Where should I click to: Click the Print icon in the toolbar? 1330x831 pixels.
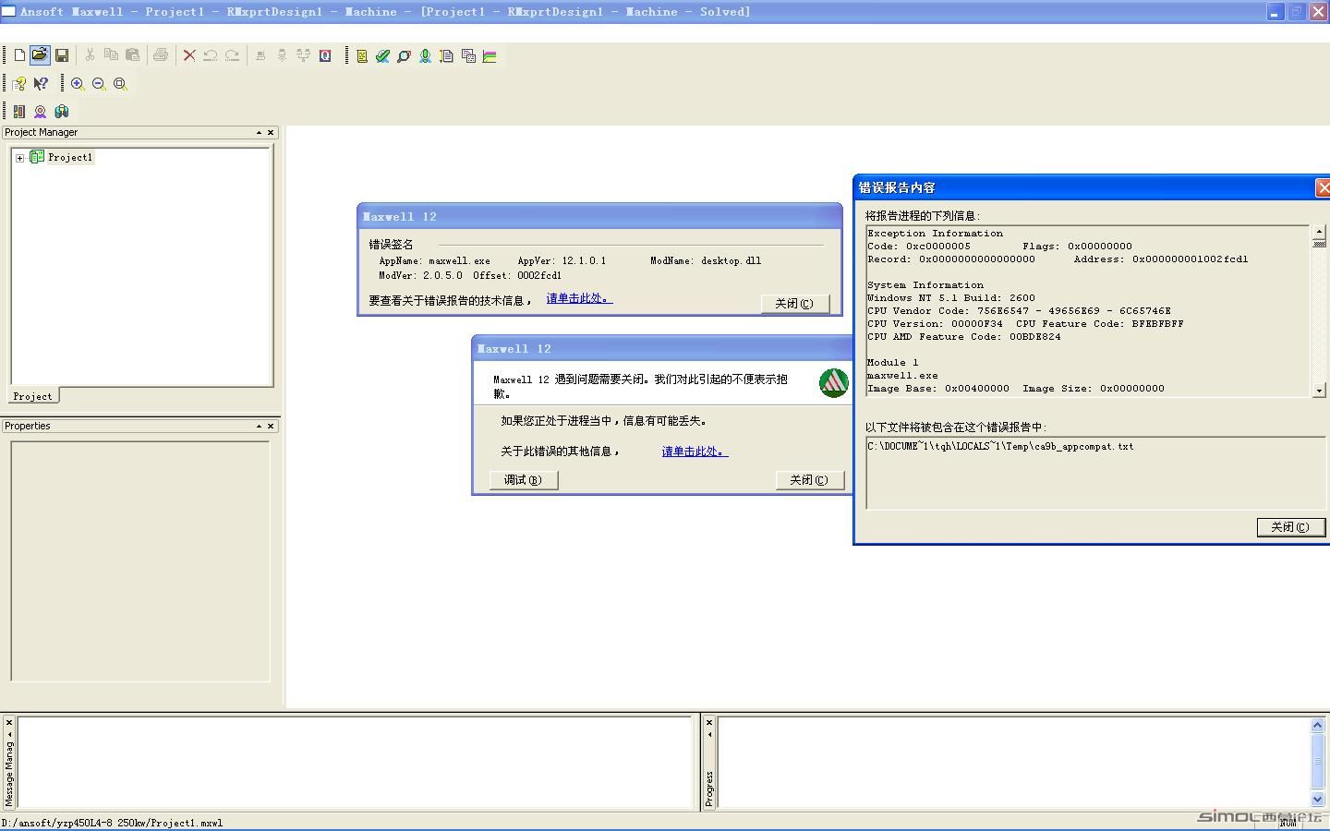click(x=161, y=55)
